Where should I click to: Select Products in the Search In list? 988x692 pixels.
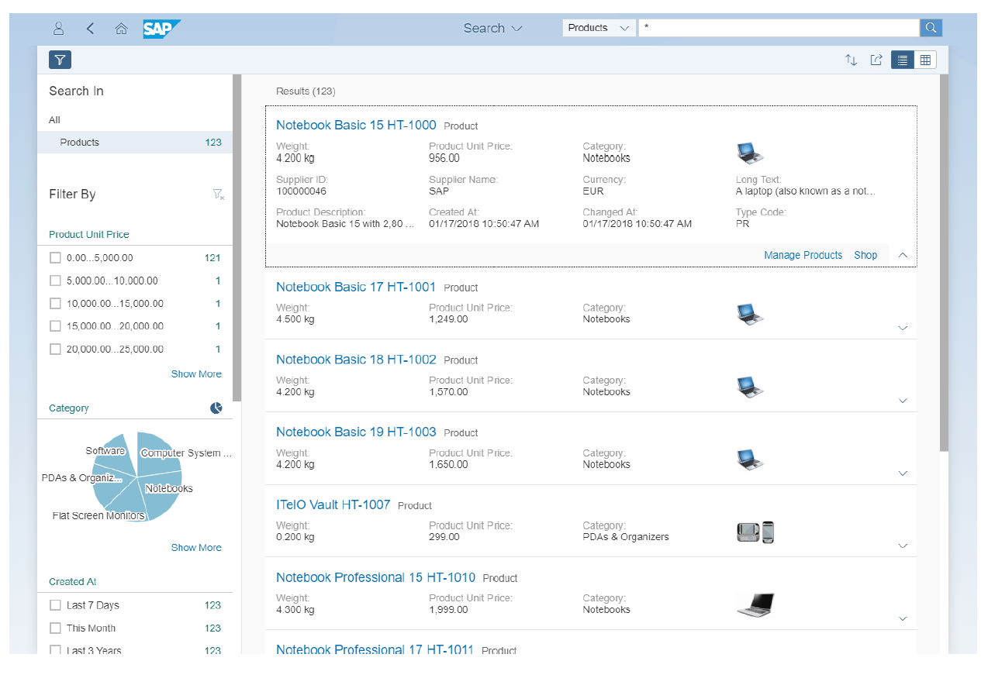click(x=78, y=142)
